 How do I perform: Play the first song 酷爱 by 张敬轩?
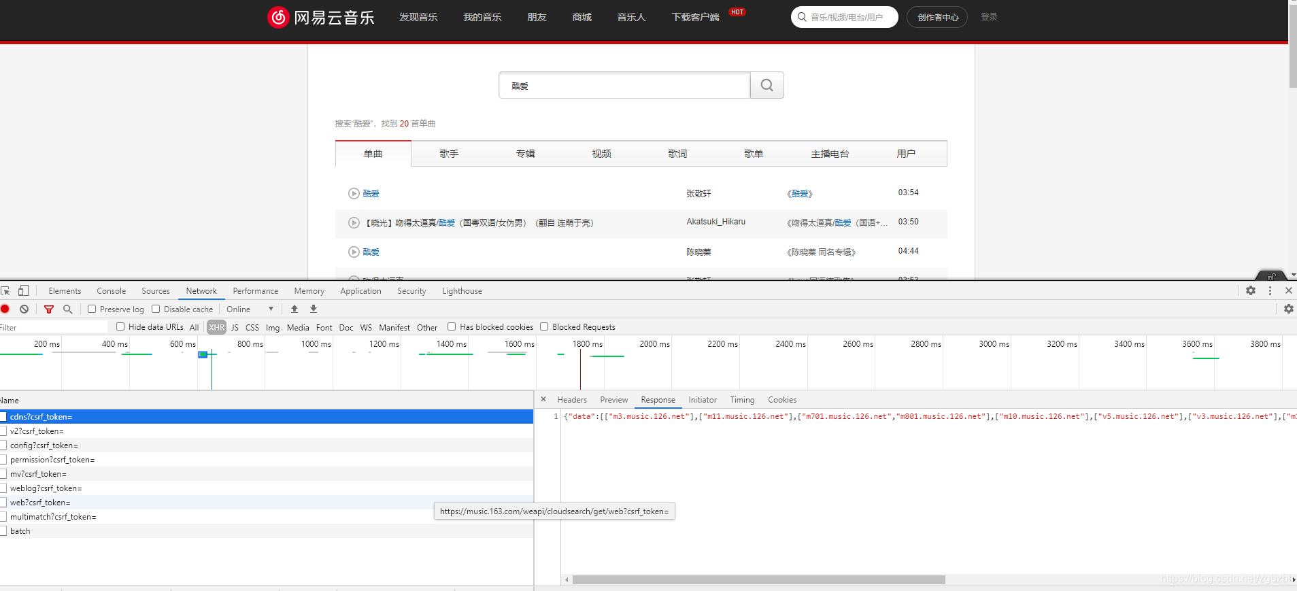click(354, 193)
